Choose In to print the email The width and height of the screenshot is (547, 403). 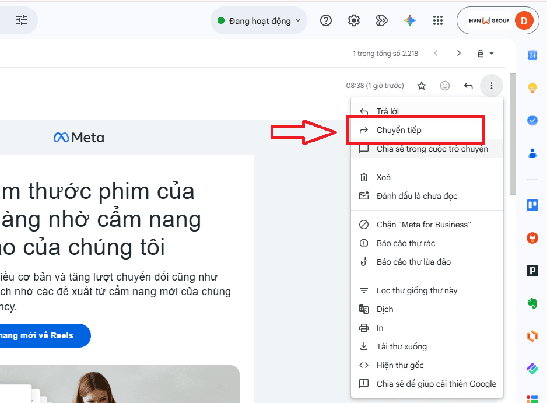click(427, 328)
